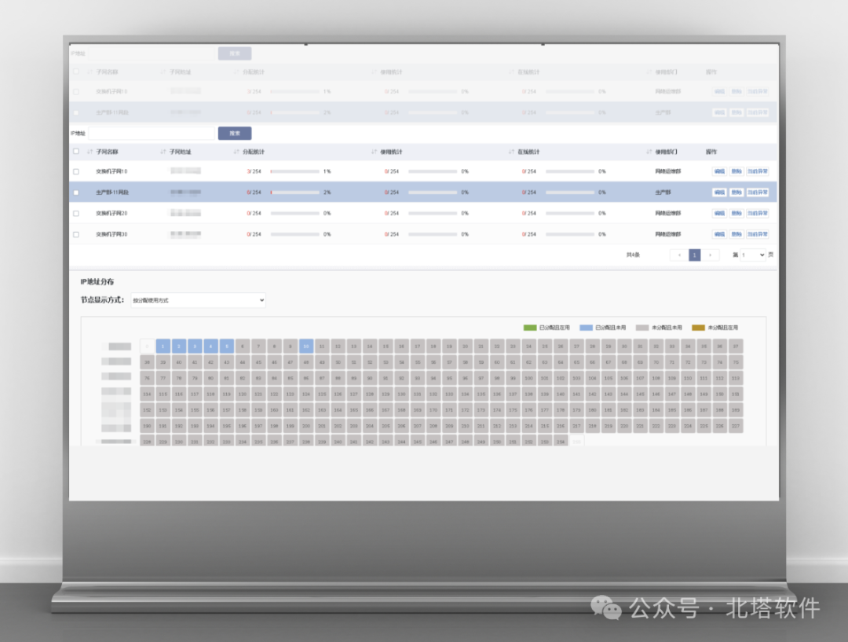Tick the checkbox for 交换机子网20 row
The image size is (848, 642).
point(75,214)
